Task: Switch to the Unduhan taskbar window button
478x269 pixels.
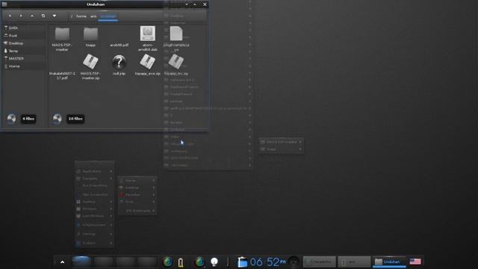Action: [x=389, y=262]
